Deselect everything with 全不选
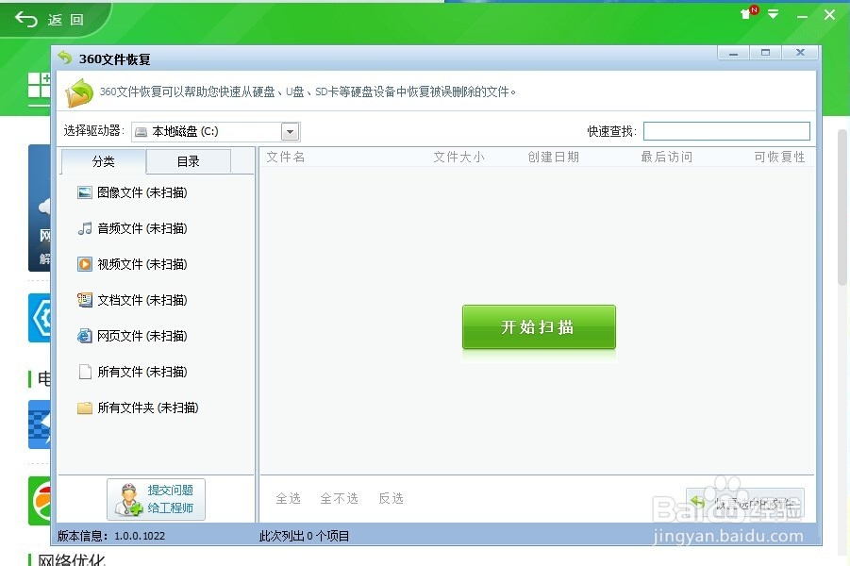 click(x=339, y=498)
